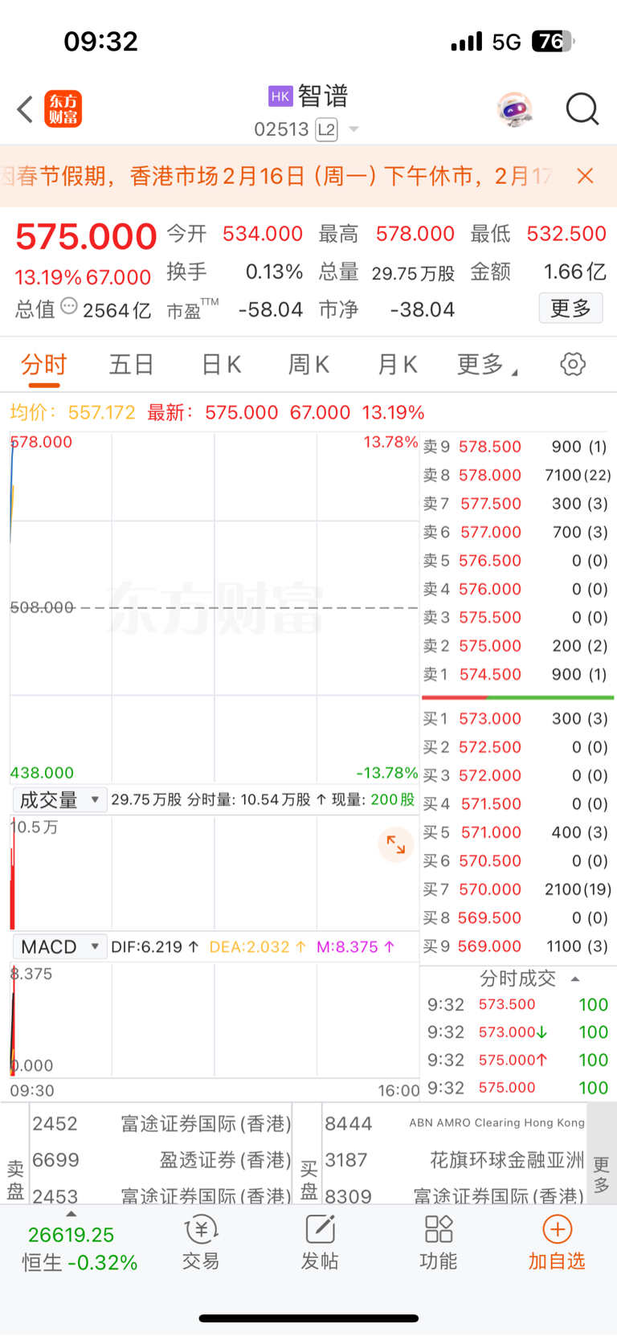Tap the 9:32 573.500 trade row

(x=518, y=1004)
